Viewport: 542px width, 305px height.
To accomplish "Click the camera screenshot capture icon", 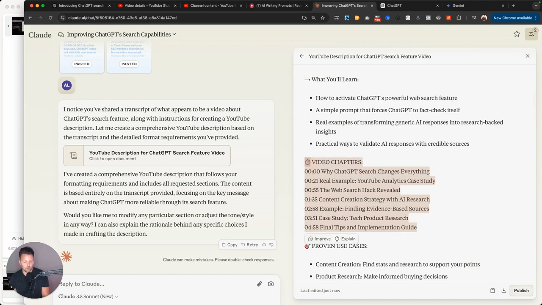I will point(271,284).
